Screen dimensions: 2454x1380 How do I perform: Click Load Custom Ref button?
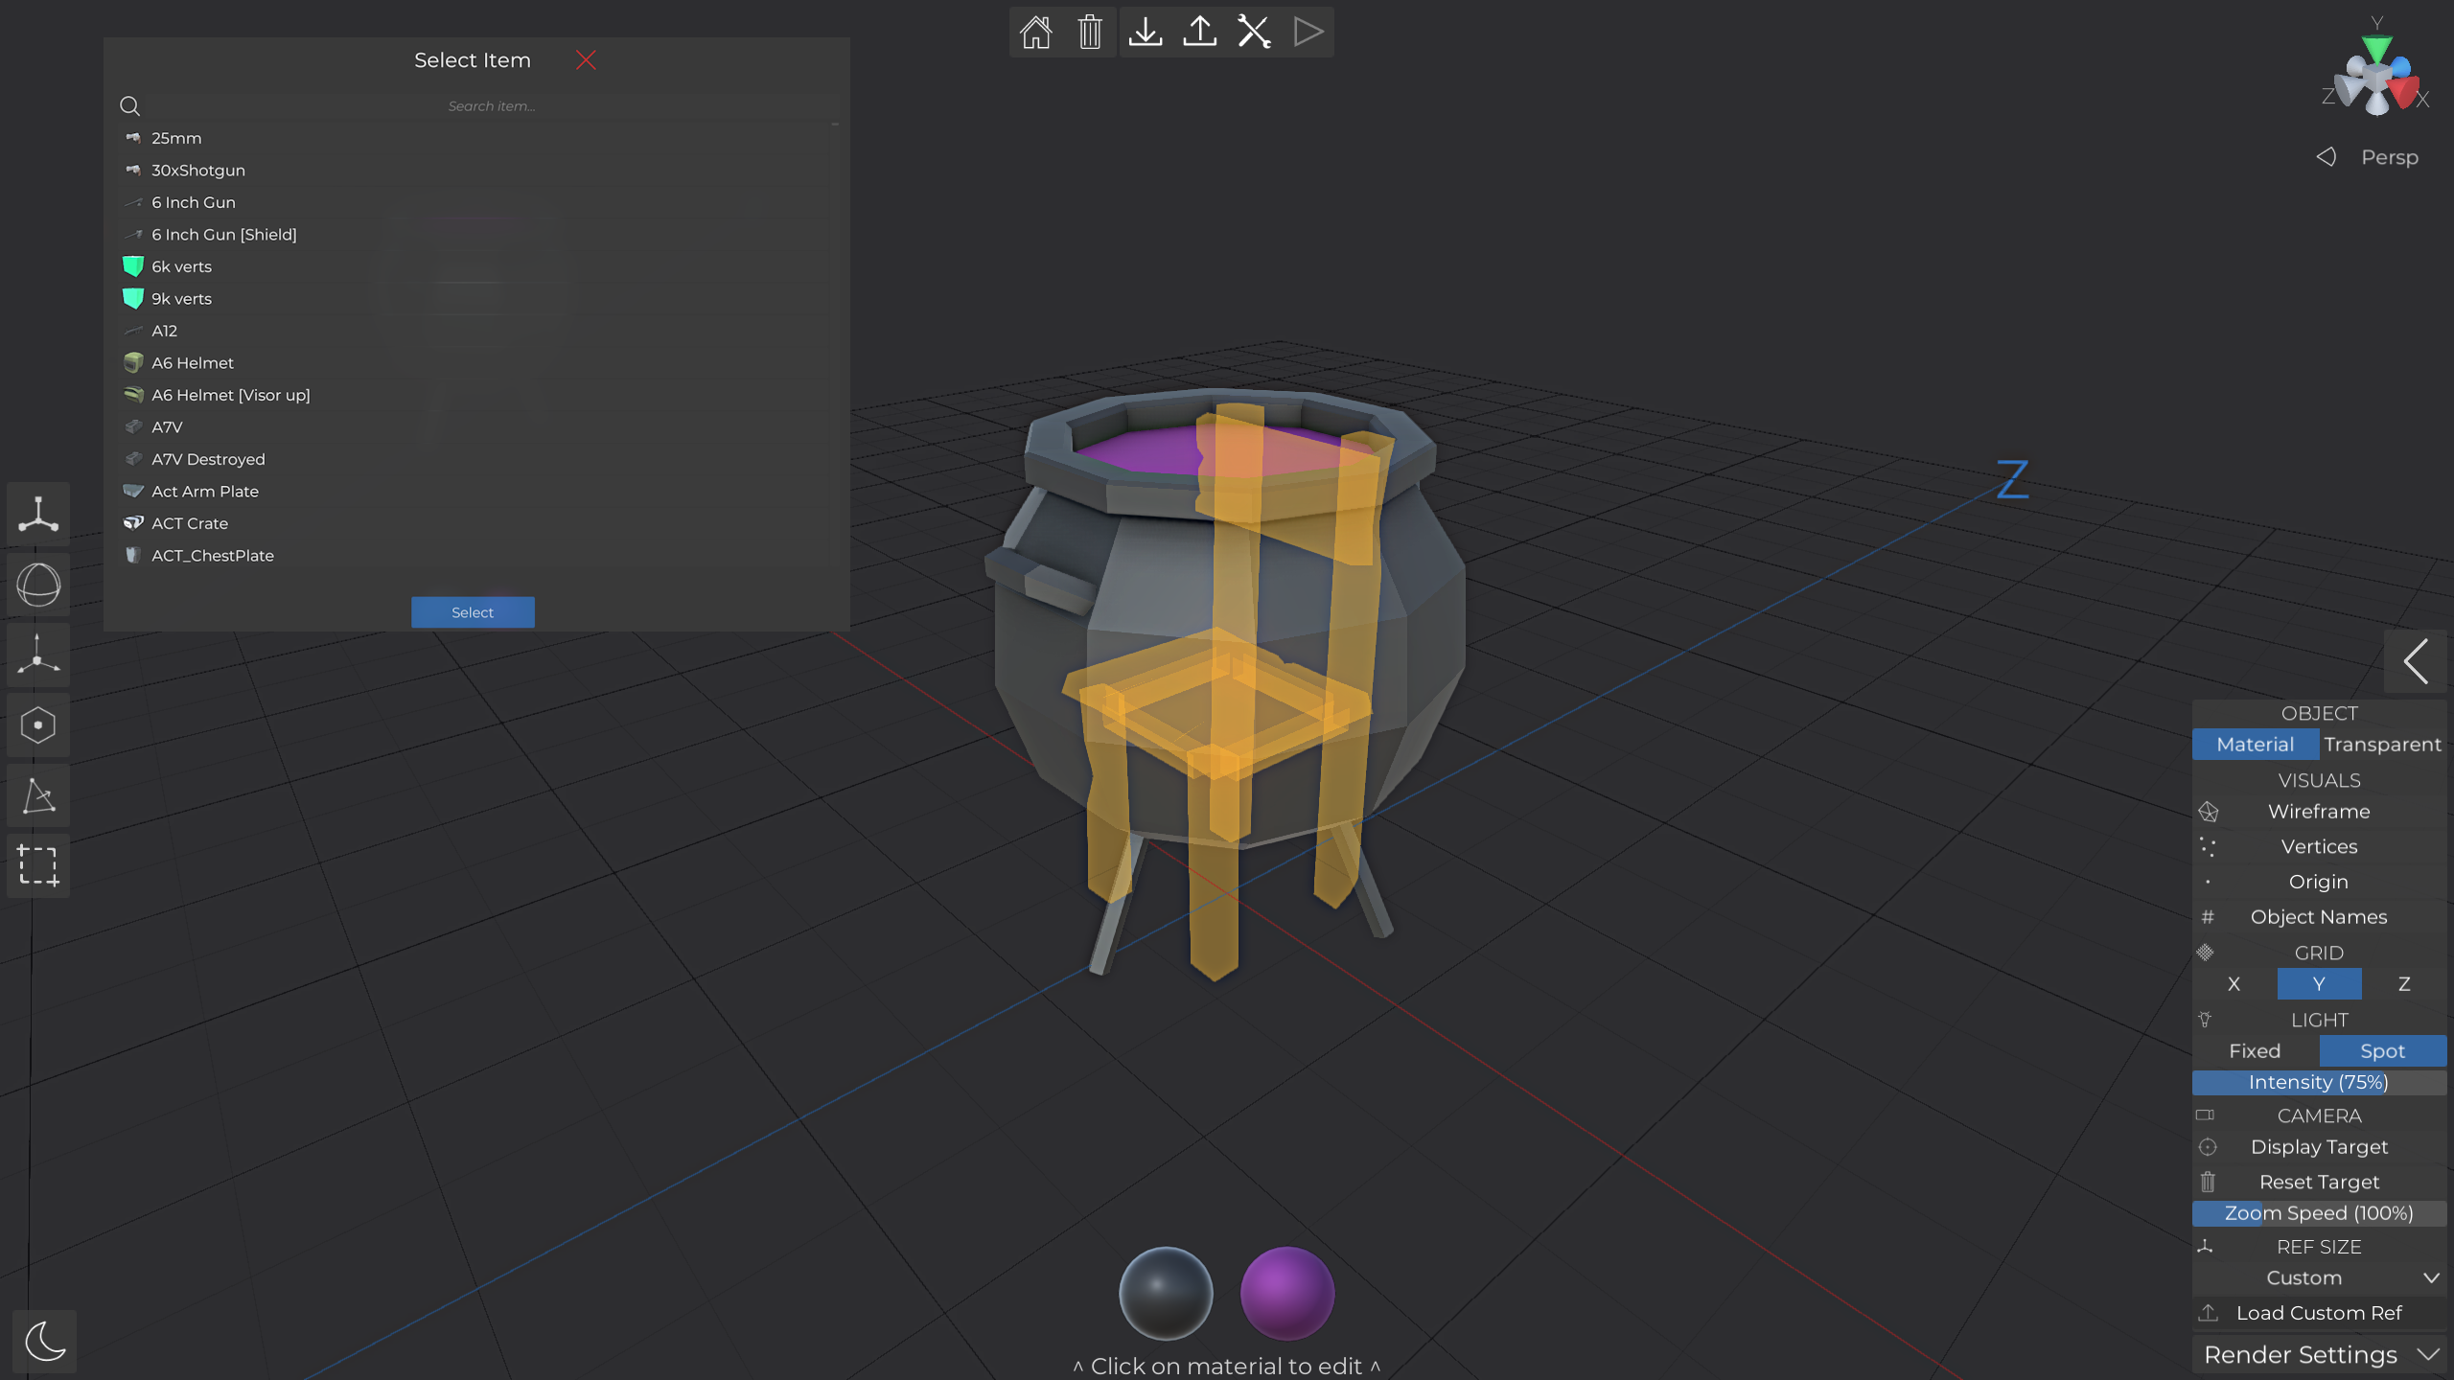(2318, 1313)
